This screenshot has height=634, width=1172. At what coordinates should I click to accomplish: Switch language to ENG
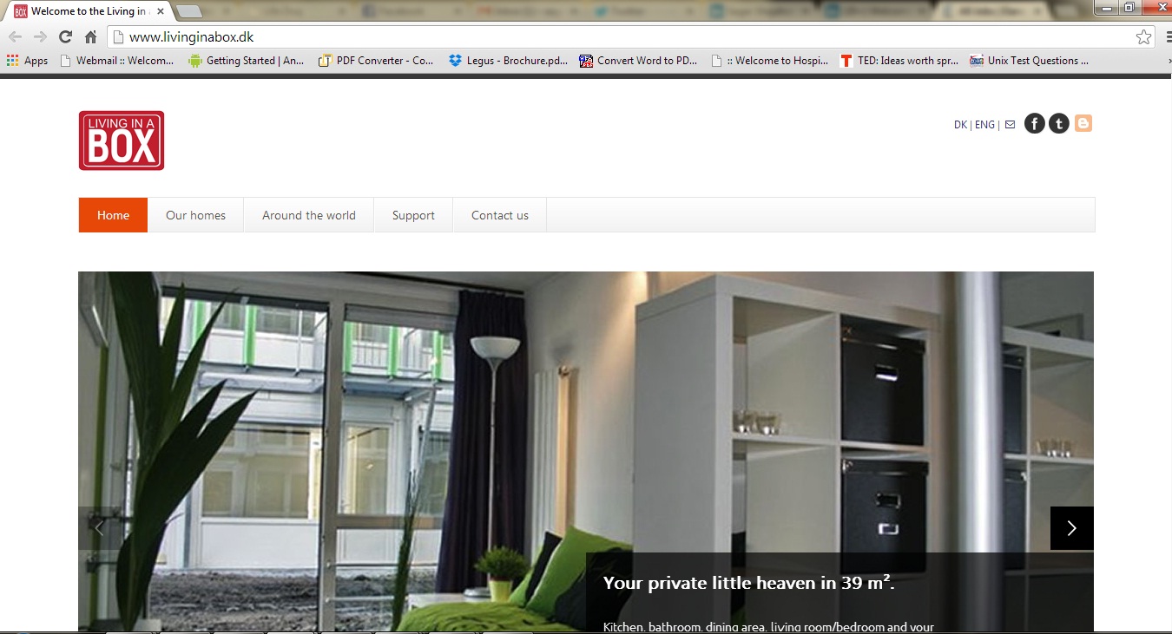pyautogui.click(x=984, y=125)
